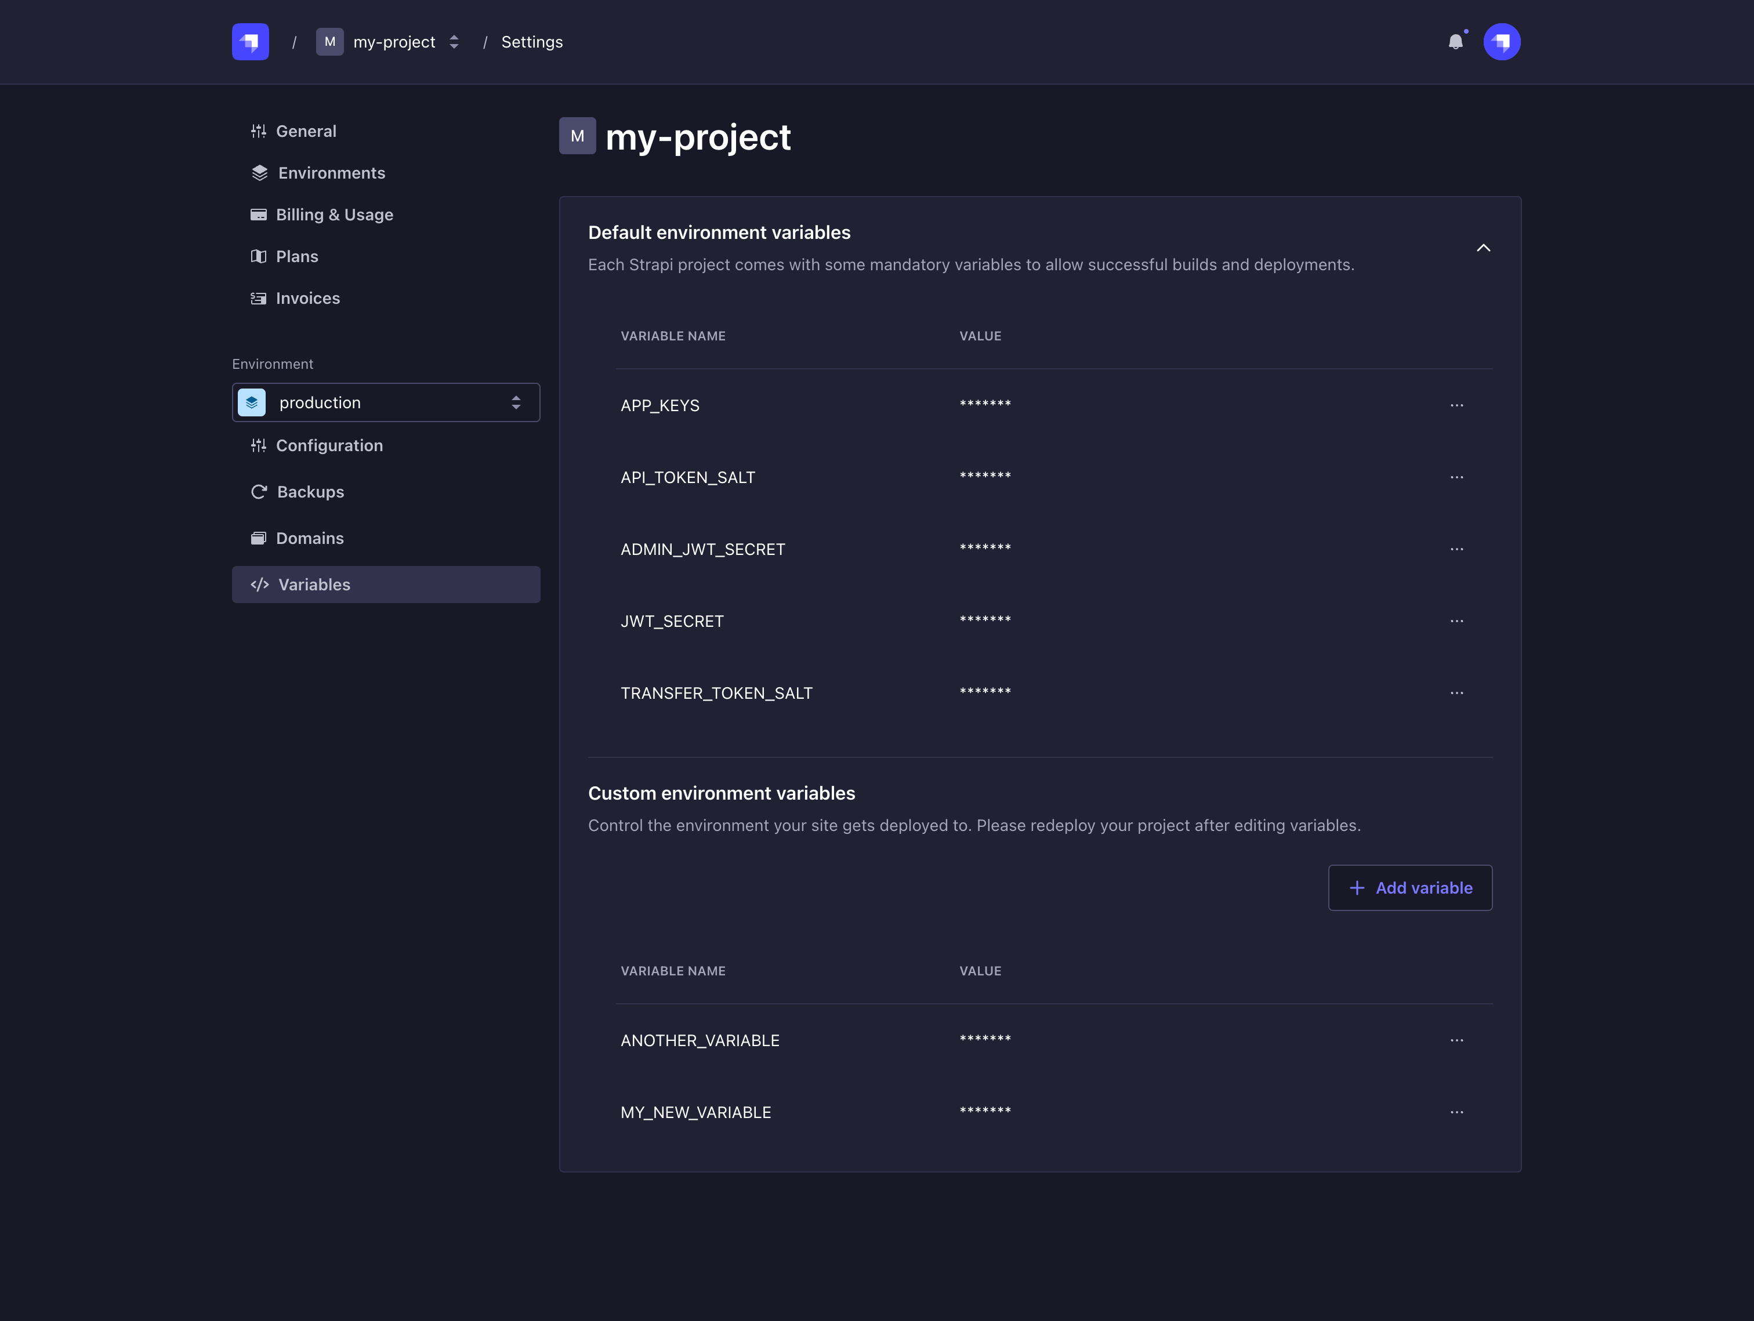Open the Billing & Usage page

click(334, 215)
